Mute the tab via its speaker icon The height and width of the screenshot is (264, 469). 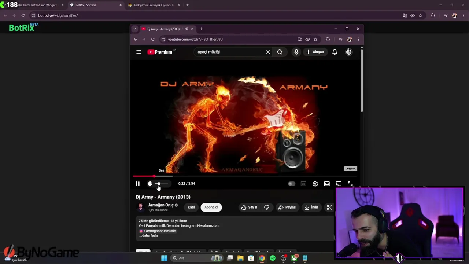(187, 29)
